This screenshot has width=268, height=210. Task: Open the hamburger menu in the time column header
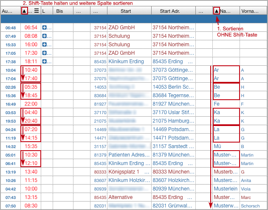point(37,11)
